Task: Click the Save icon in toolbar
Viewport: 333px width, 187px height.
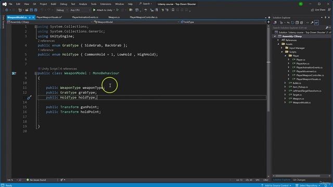Action: pos(31,10)
